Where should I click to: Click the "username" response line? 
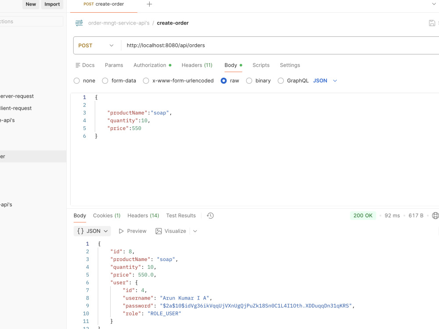click(167, 298)
